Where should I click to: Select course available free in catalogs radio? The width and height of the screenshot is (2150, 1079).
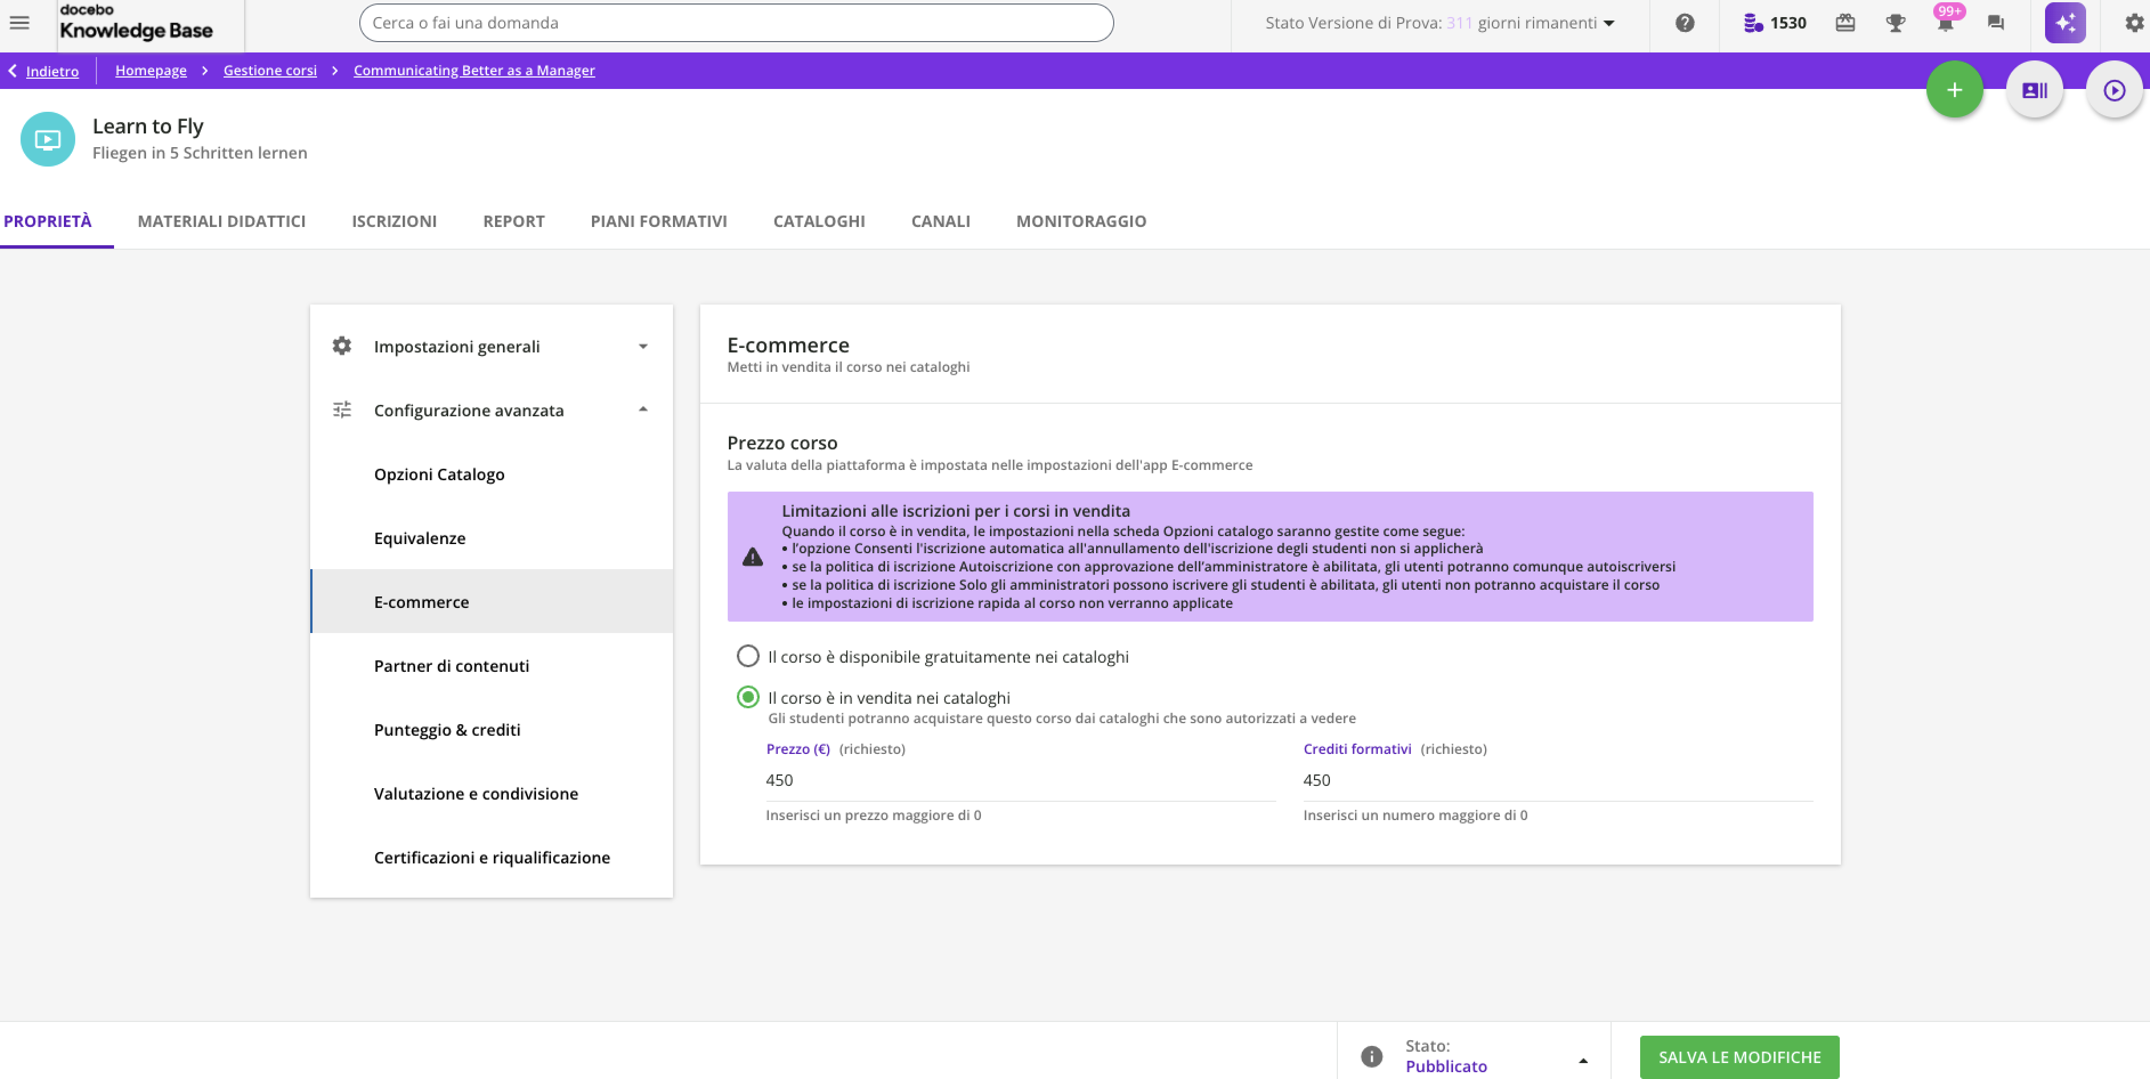748,656
